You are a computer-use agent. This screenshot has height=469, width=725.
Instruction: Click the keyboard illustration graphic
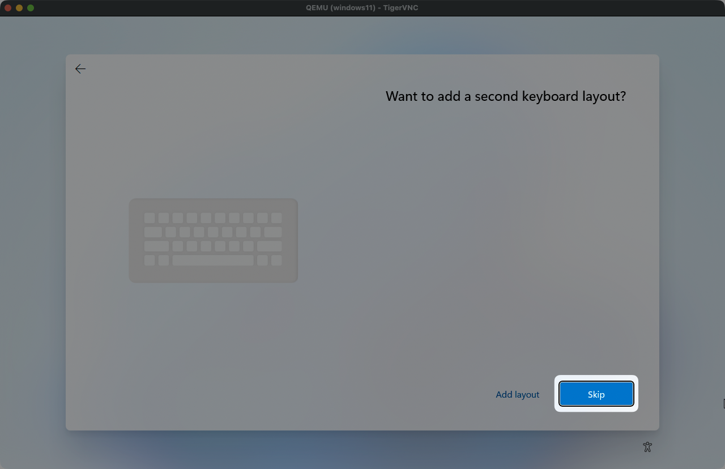pyautogui.click(x=214, y=240)
